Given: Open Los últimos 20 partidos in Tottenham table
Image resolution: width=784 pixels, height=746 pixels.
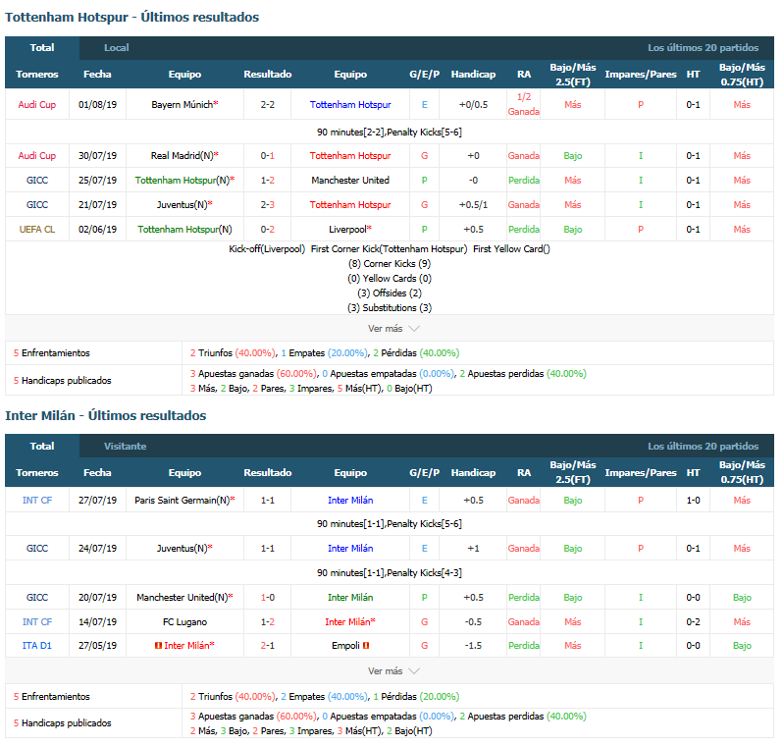Looking at the screenshot, I should (x=703, y=48).
